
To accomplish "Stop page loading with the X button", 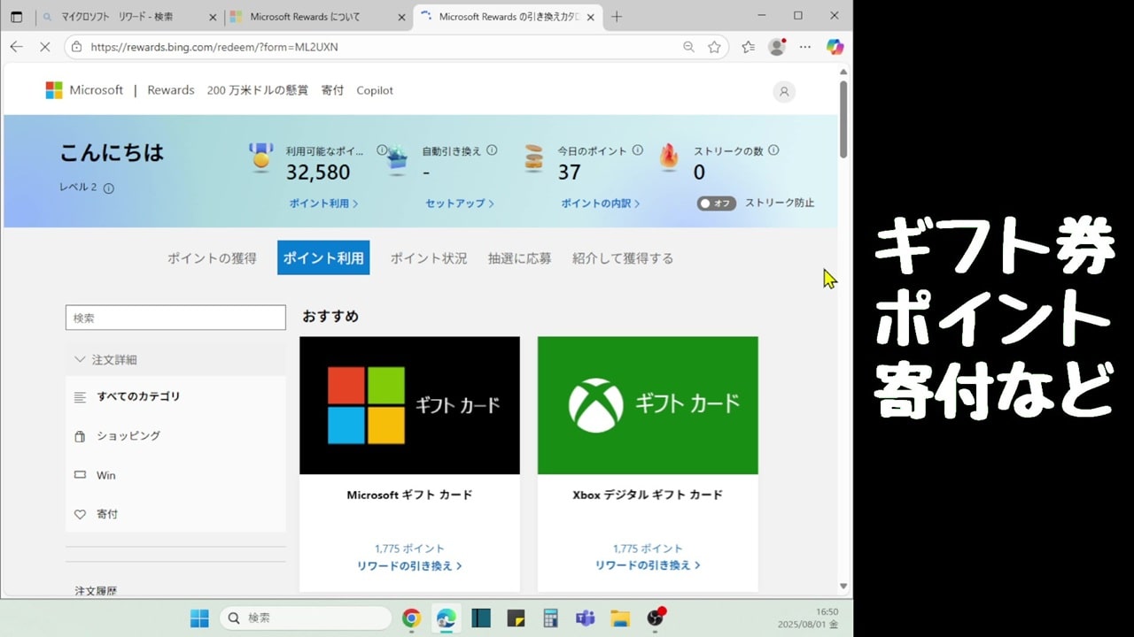I will click(x=45, y=47).
